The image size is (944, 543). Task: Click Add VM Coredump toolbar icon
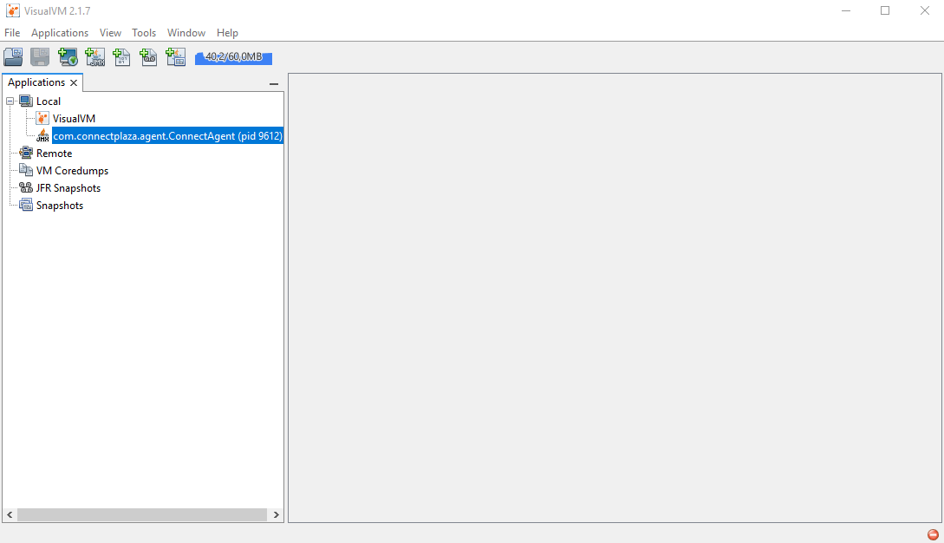tap(121, 57)
